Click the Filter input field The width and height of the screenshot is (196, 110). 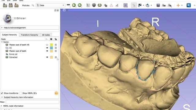(x=32, y=102)
